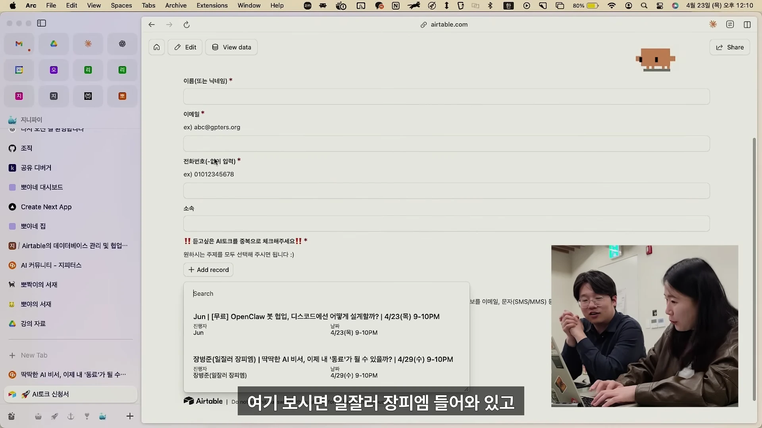Click the page vertical scrollbar
Screen dimensions: 762x428
click(754, 269)
